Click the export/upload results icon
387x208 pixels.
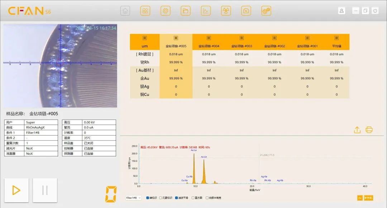point(357,130)
